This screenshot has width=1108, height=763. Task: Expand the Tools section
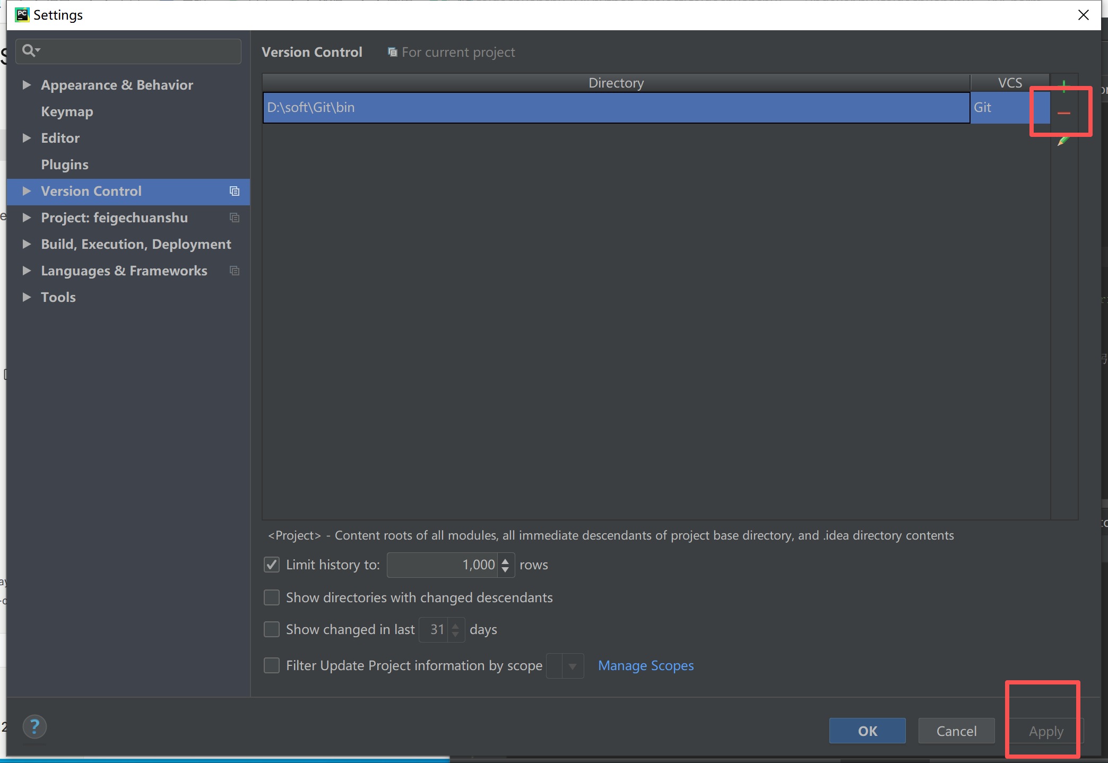tap(27, 297)
